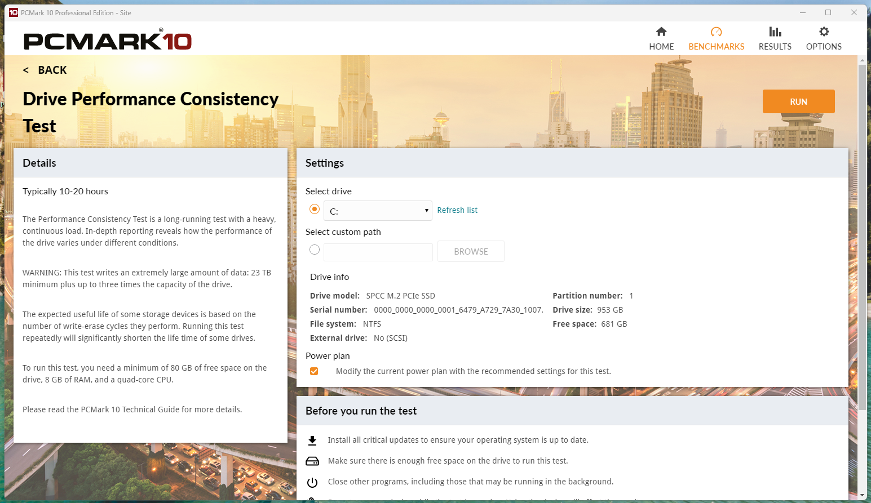Click the RESULTS bar chart icon
Screen dimensions: 871x503
click(x=775, y=32)
